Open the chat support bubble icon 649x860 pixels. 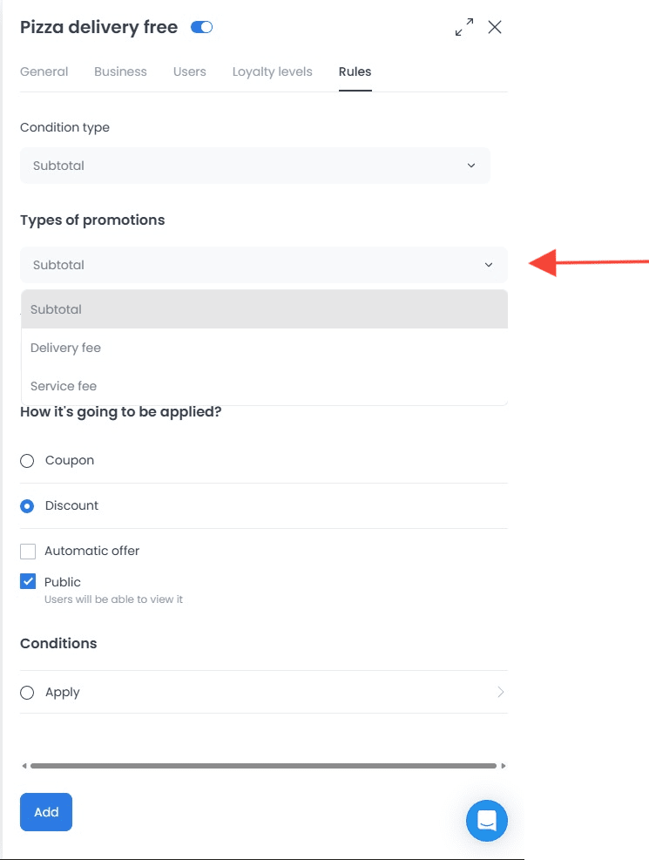[x=487, y=821]
